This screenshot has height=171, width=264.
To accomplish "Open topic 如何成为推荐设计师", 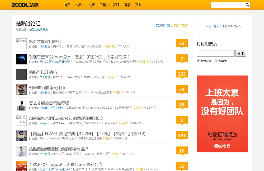I will point(47,87).
